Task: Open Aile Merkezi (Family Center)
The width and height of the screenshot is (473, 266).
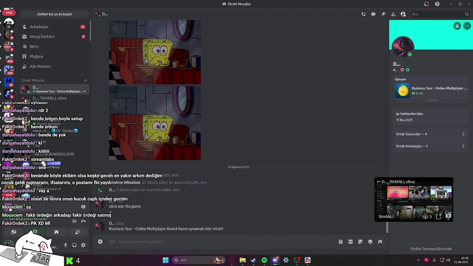Action: point(54,66)
